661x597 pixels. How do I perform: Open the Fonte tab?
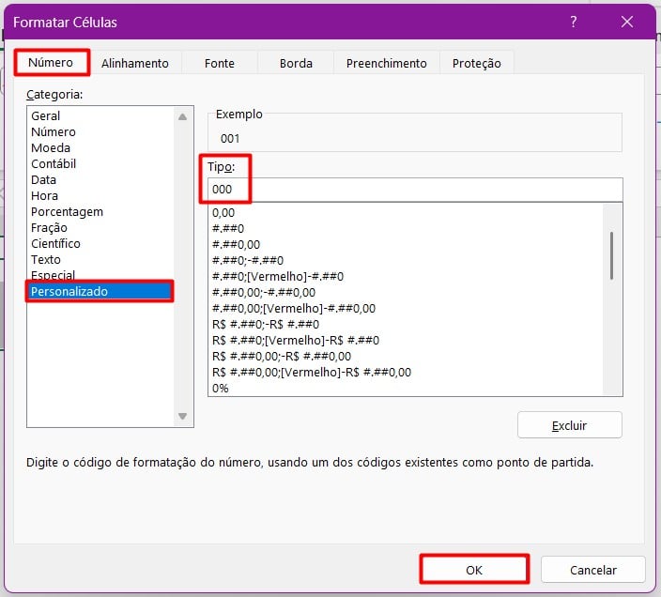[x=220, y=63]
